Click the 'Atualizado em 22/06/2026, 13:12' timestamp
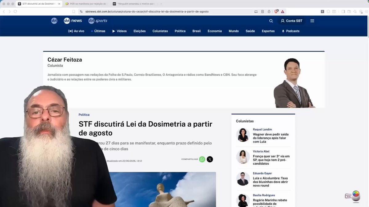The width and height of the screenshot is (369, 207). pos(124,161)
